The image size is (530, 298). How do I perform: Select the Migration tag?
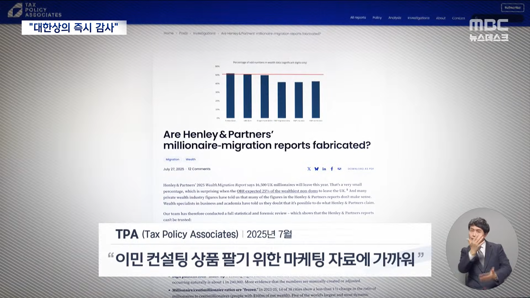click(x=172, y=159)
